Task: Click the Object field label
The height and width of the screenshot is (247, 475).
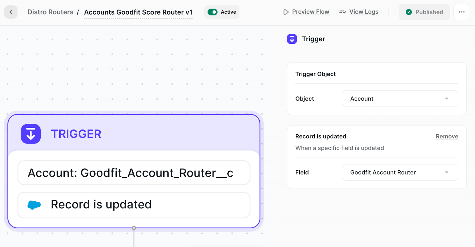Action: (x=305, y=99)
